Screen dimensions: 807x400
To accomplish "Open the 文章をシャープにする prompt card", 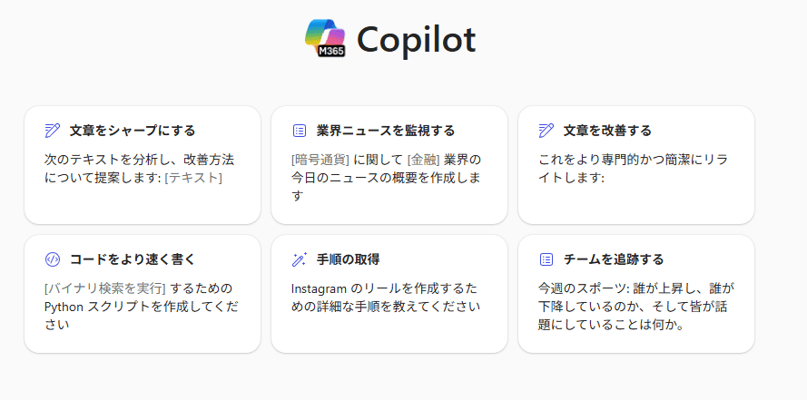I will tap(143, 165).
